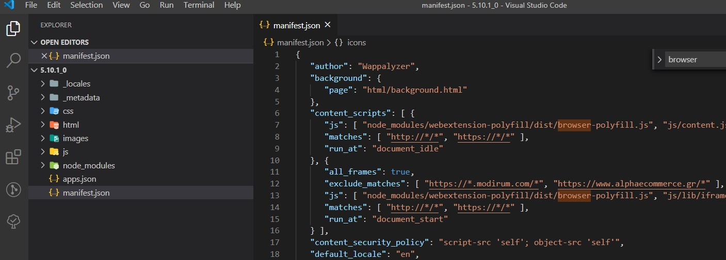Open the Search view in activity bar
Screen dimensions: 726x260
tap(13, 60)
